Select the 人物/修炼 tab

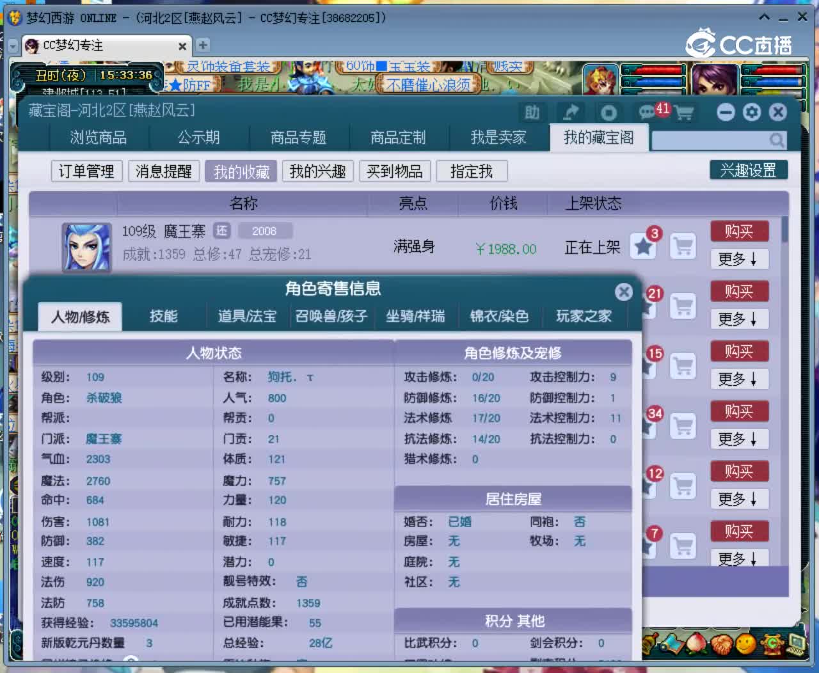(80, 317)
